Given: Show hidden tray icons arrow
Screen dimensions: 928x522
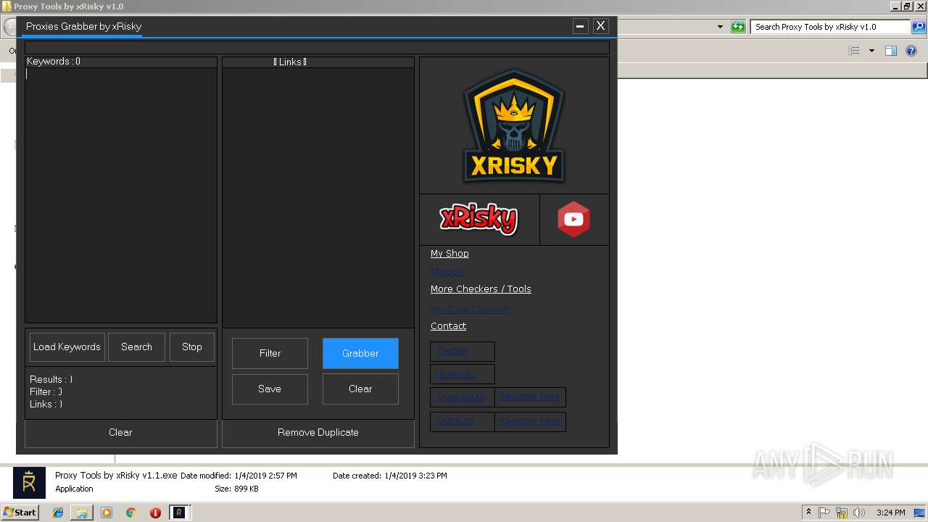Looking at the screenshot, I should tap(808, 513).
